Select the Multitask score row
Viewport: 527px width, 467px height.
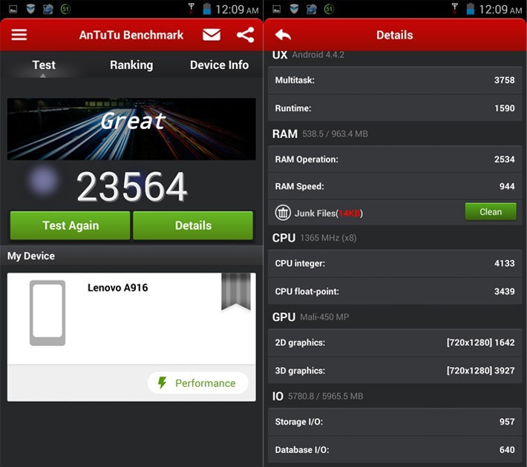pyautogui.click(x=395, y=80)
